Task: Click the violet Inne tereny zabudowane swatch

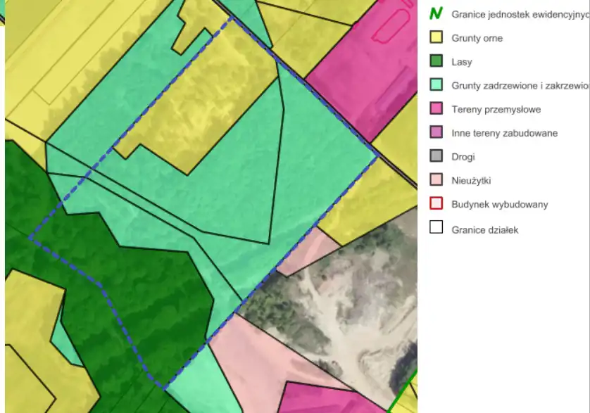Action: 437,133
